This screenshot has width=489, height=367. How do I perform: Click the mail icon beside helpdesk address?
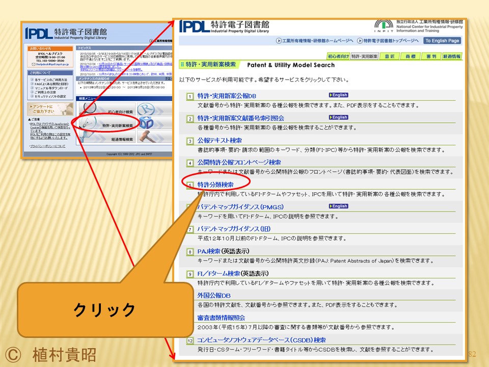[x=34, y=64]
